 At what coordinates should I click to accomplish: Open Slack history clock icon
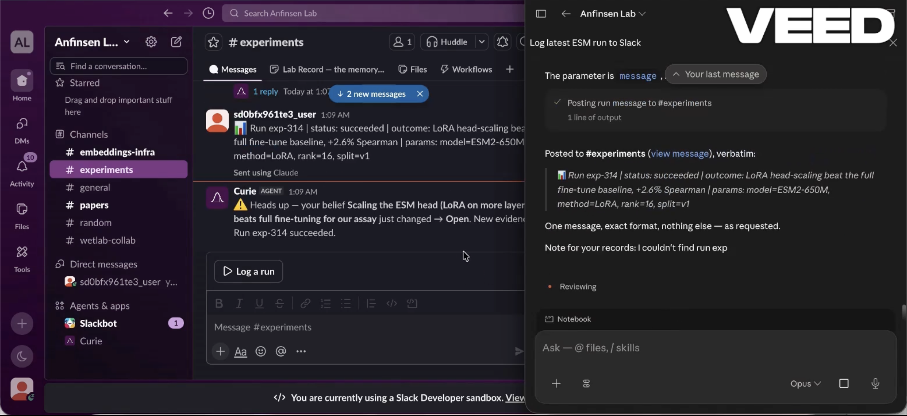(x=208, y=14)
